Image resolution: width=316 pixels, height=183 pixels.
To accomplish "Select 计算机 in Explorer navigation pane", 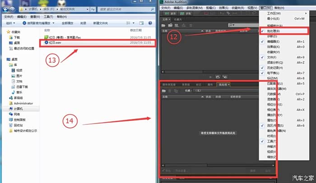I will click(18, 109).
